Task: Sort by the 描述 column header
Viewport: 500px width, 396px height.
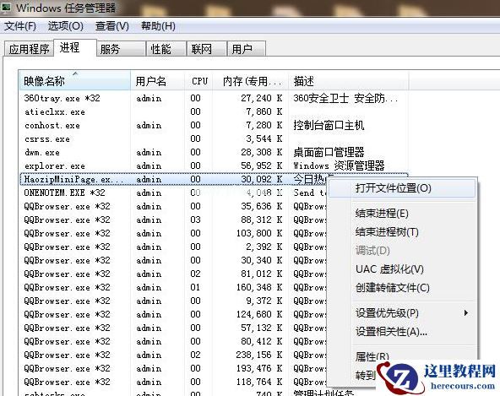Action: 349,81
